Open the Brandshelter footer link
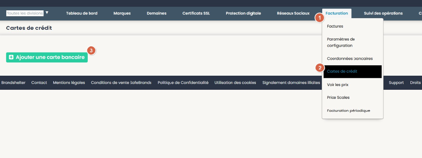The image size is (422, 158). pyautogui.click(x=13, y=83)
